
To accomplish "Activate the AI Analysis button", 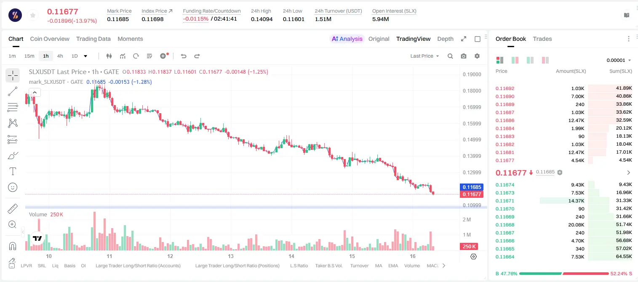I will 347,39.
